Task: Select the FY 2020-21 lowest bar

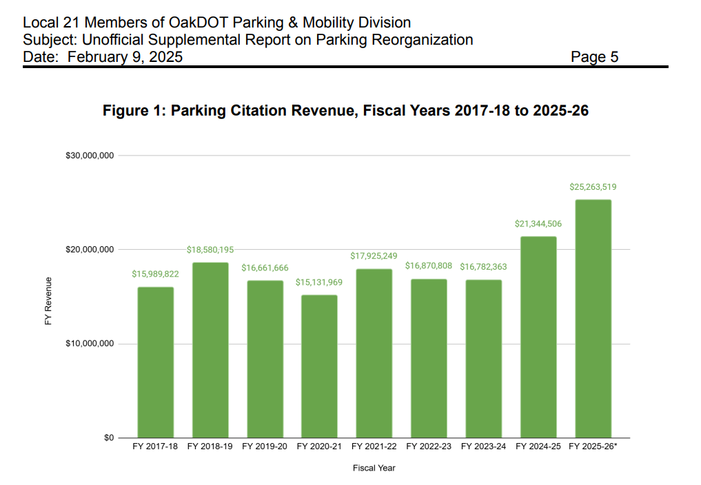Action: click(319, 366)
